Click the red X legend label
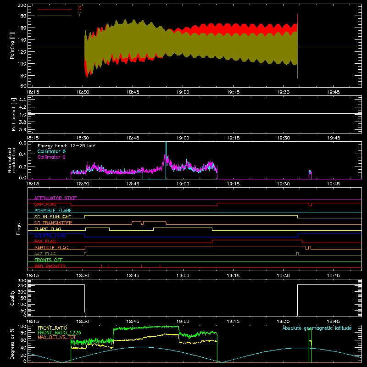 (x=79, y=8)
